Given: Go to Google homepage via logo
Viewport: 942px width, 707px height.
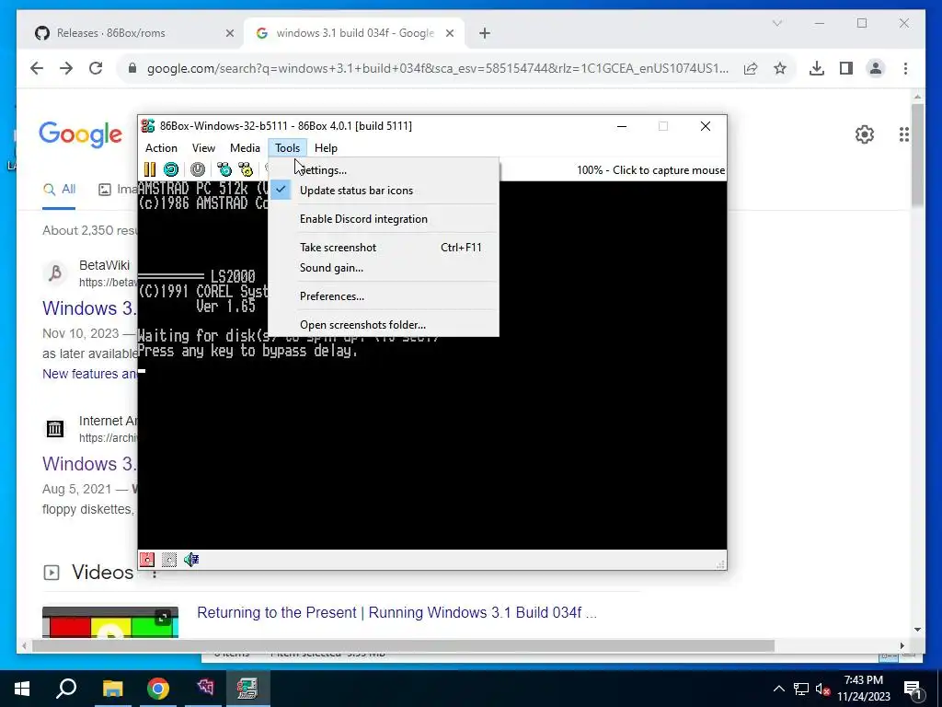Looking at the screenshot, I should [81, 134].
